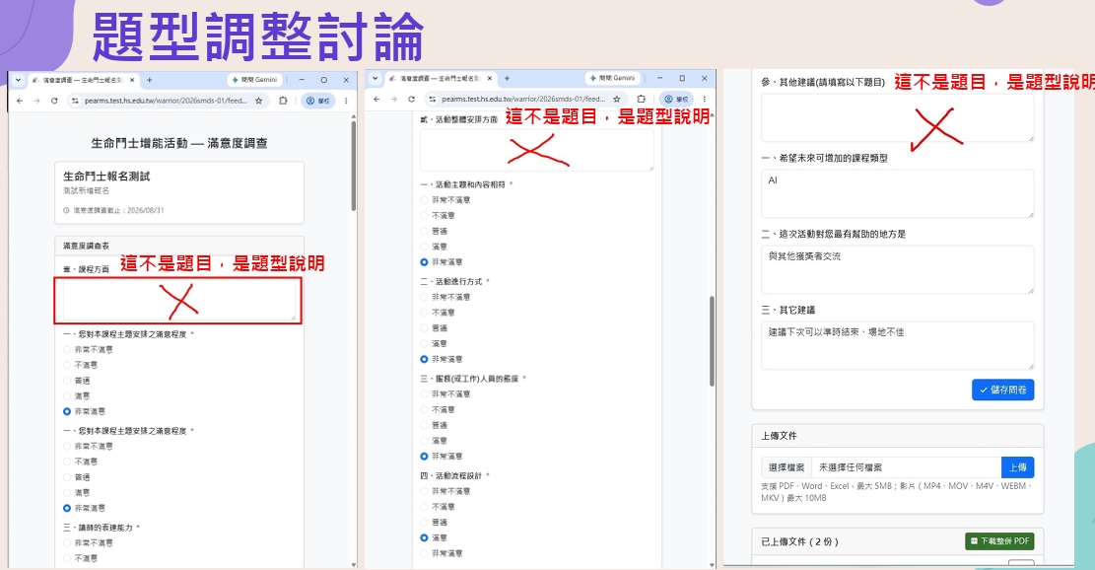Click the 上傳文件 section header
This screenshot has width=1095, height=570.
(779, 435)
